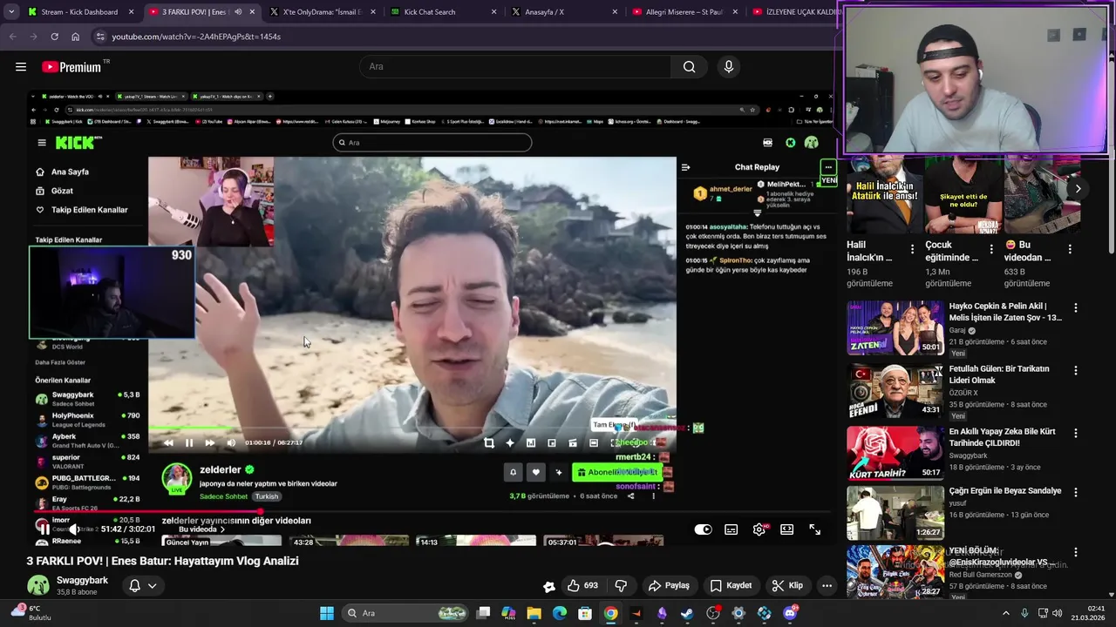This screenshot has width=1116, height=627.
Task: Open notification bell dropdown for Swaggybark
Action: 142,586
